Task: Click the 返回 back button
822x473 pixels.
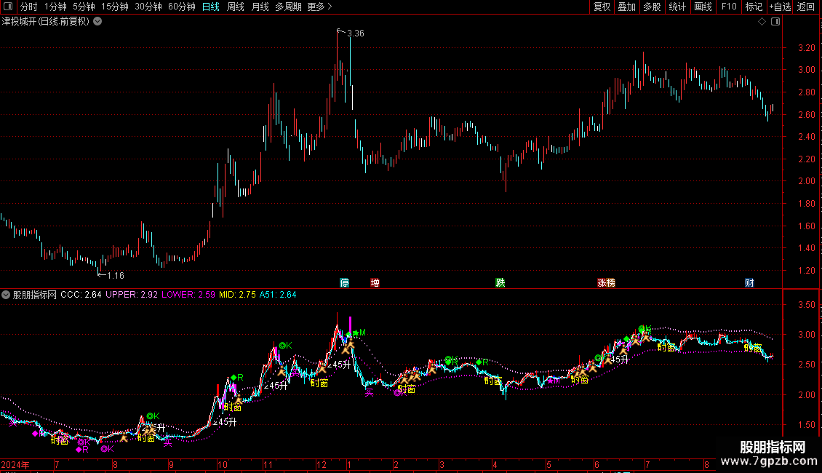Action: 806,7
